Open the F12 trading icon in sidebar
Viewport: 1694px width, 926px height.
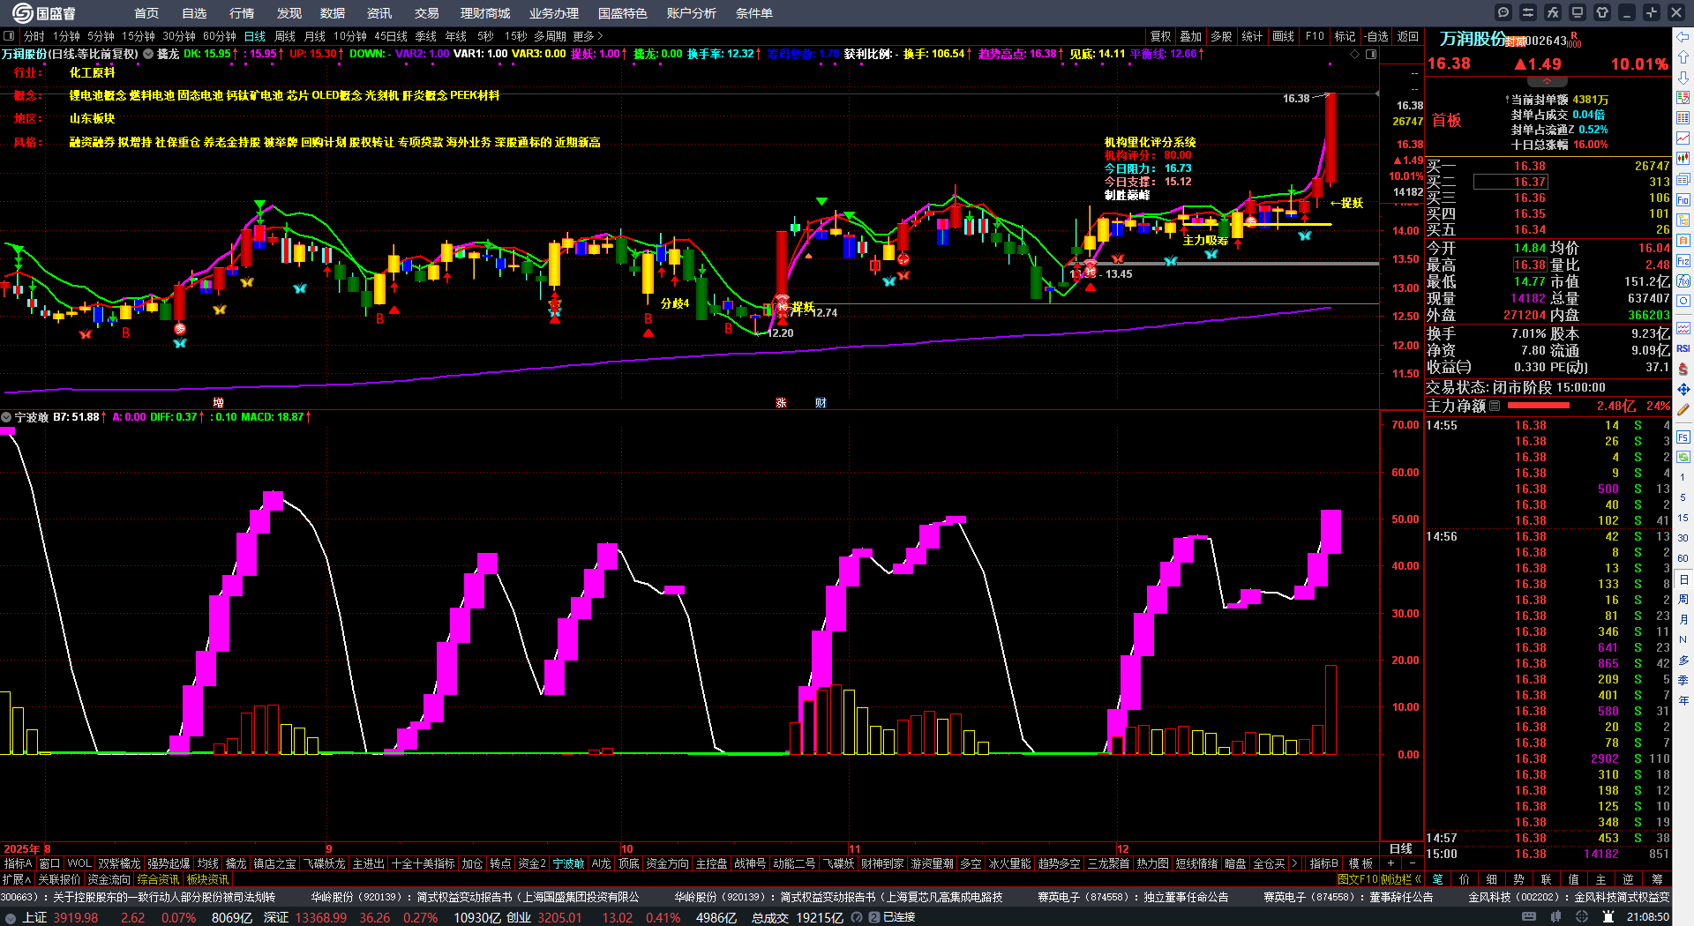1683,261
